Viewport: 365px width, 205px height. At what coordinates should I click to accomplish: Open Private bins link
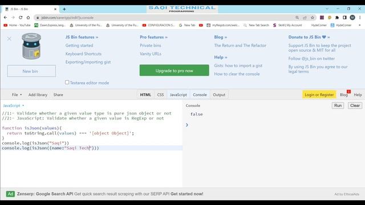pyautogui.click(x=151, y=46)
